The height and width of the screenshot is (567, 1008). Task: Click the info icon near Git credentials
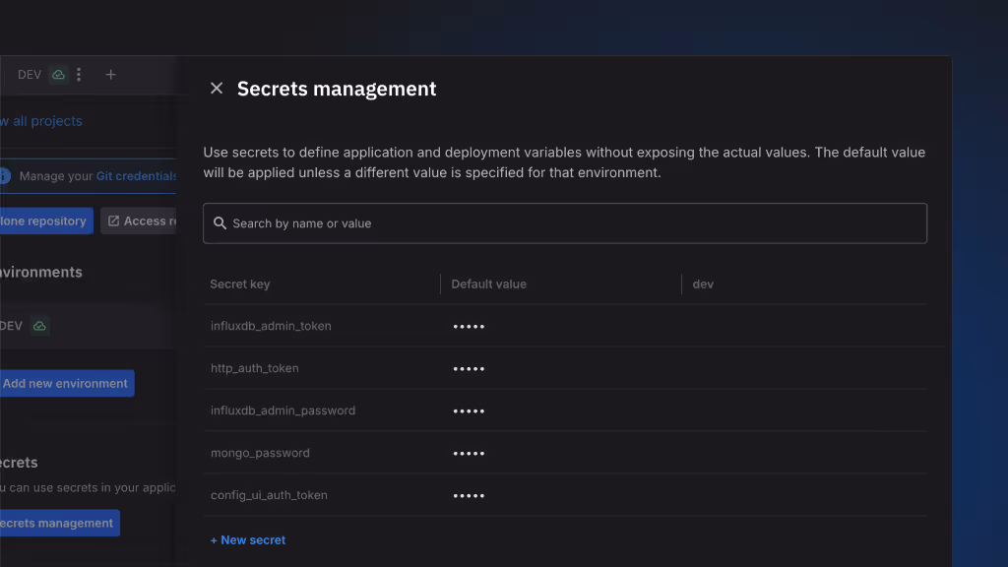click(x=4, y=176)
